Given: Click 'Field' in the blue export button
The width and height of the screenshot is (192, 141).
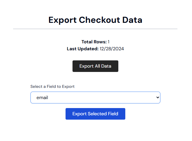Looking at the screenshot, I should click(x=113, y=114).
